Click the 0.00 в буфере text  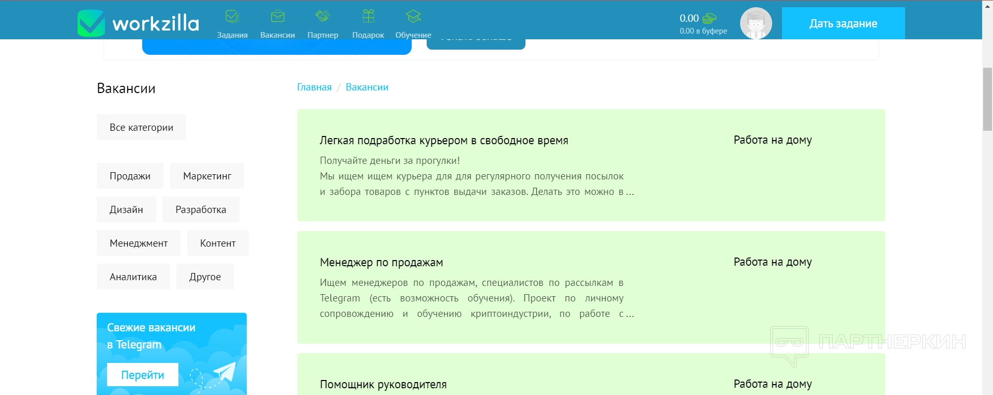click(x=703, y=31)
